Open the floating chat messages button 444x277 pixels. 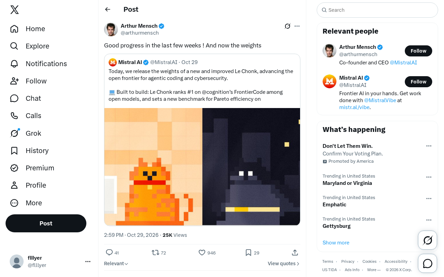pyautogui.click(x=428, y=263)
